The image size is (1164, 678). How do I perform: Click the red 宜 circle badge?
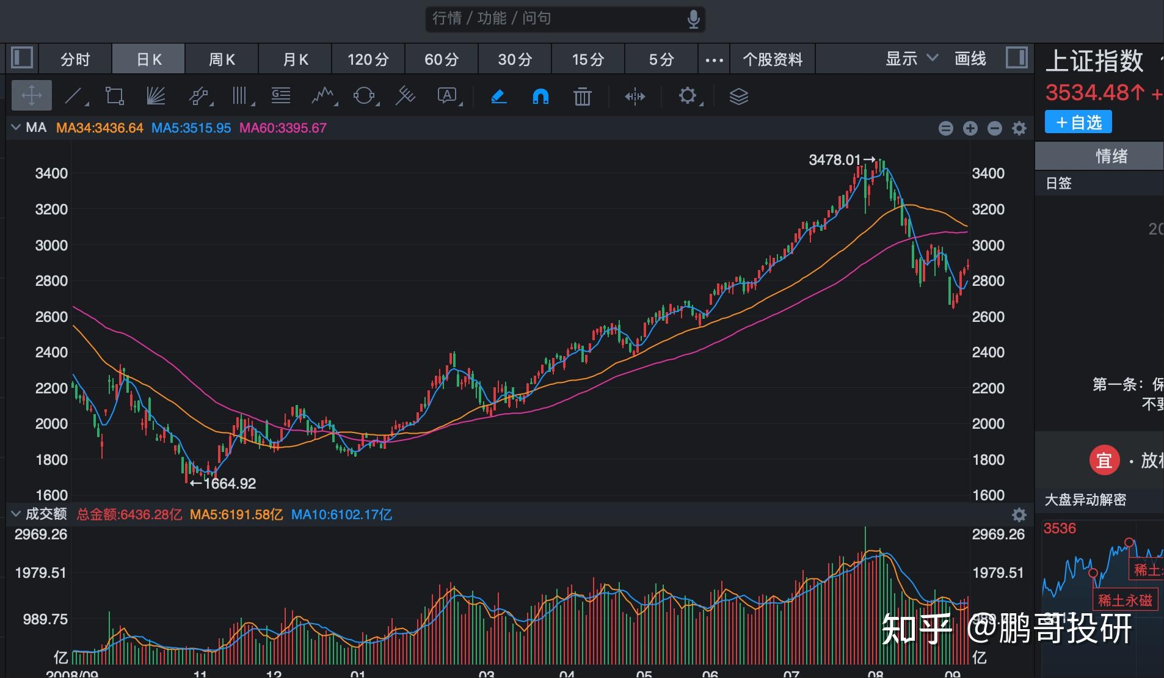1104,460
